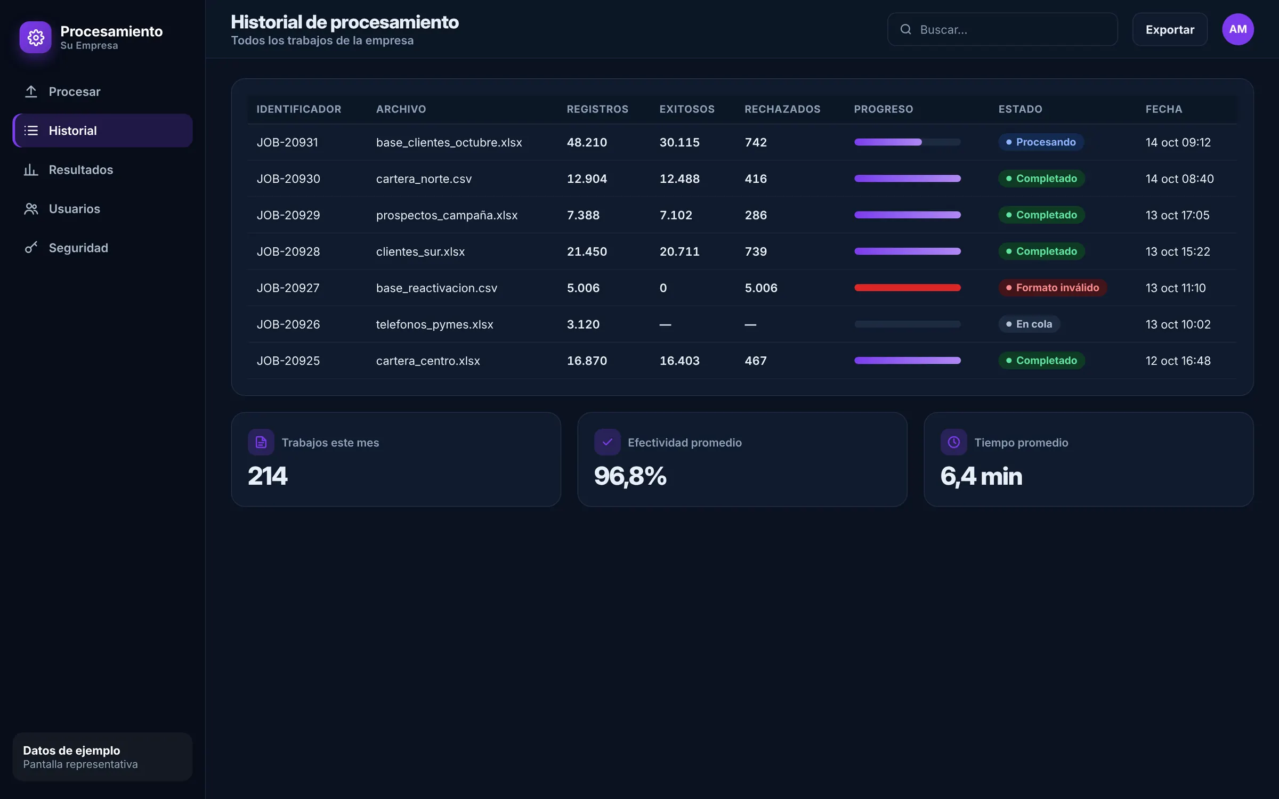Select the file telefonos_pymes.xlsx

[x=434, y=324]
